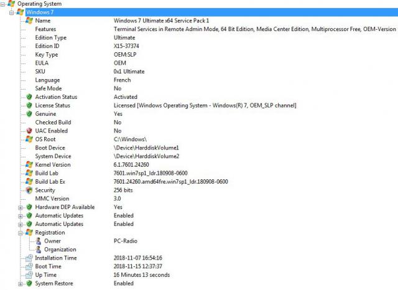The image size is (398, 290).
Task: Select the highlighted Windows 7 row label
Action: [40, 12]
